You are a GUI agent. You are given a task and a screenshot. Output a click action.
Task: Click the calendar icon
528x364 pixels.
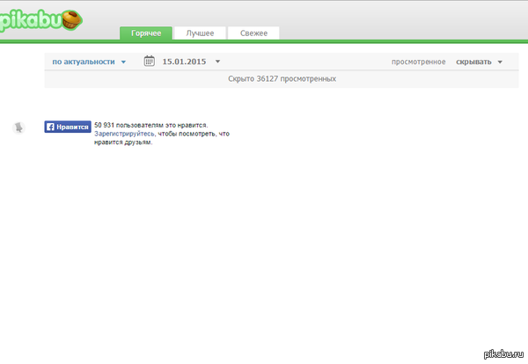click(x=149, y=62)
